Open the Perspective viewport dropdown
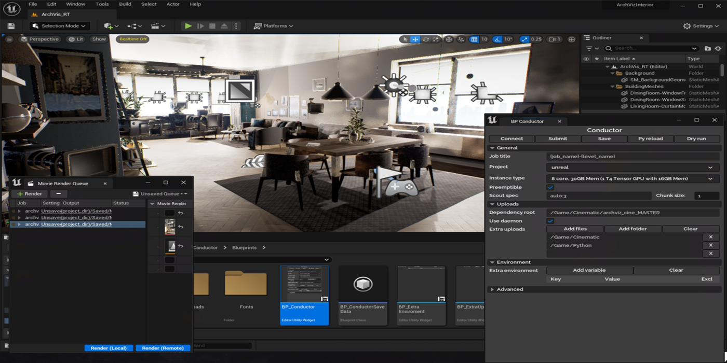Screen dimensions: 727x363 (x=40, y=39)
